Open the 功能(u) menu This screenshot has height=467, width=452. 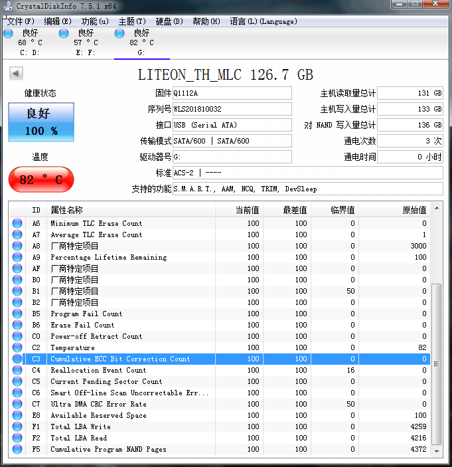coord(95,21)
